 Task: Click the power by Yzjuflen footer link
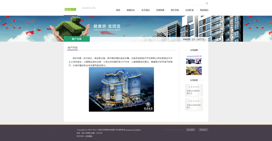pyautogui.click(x=133, y=130)
